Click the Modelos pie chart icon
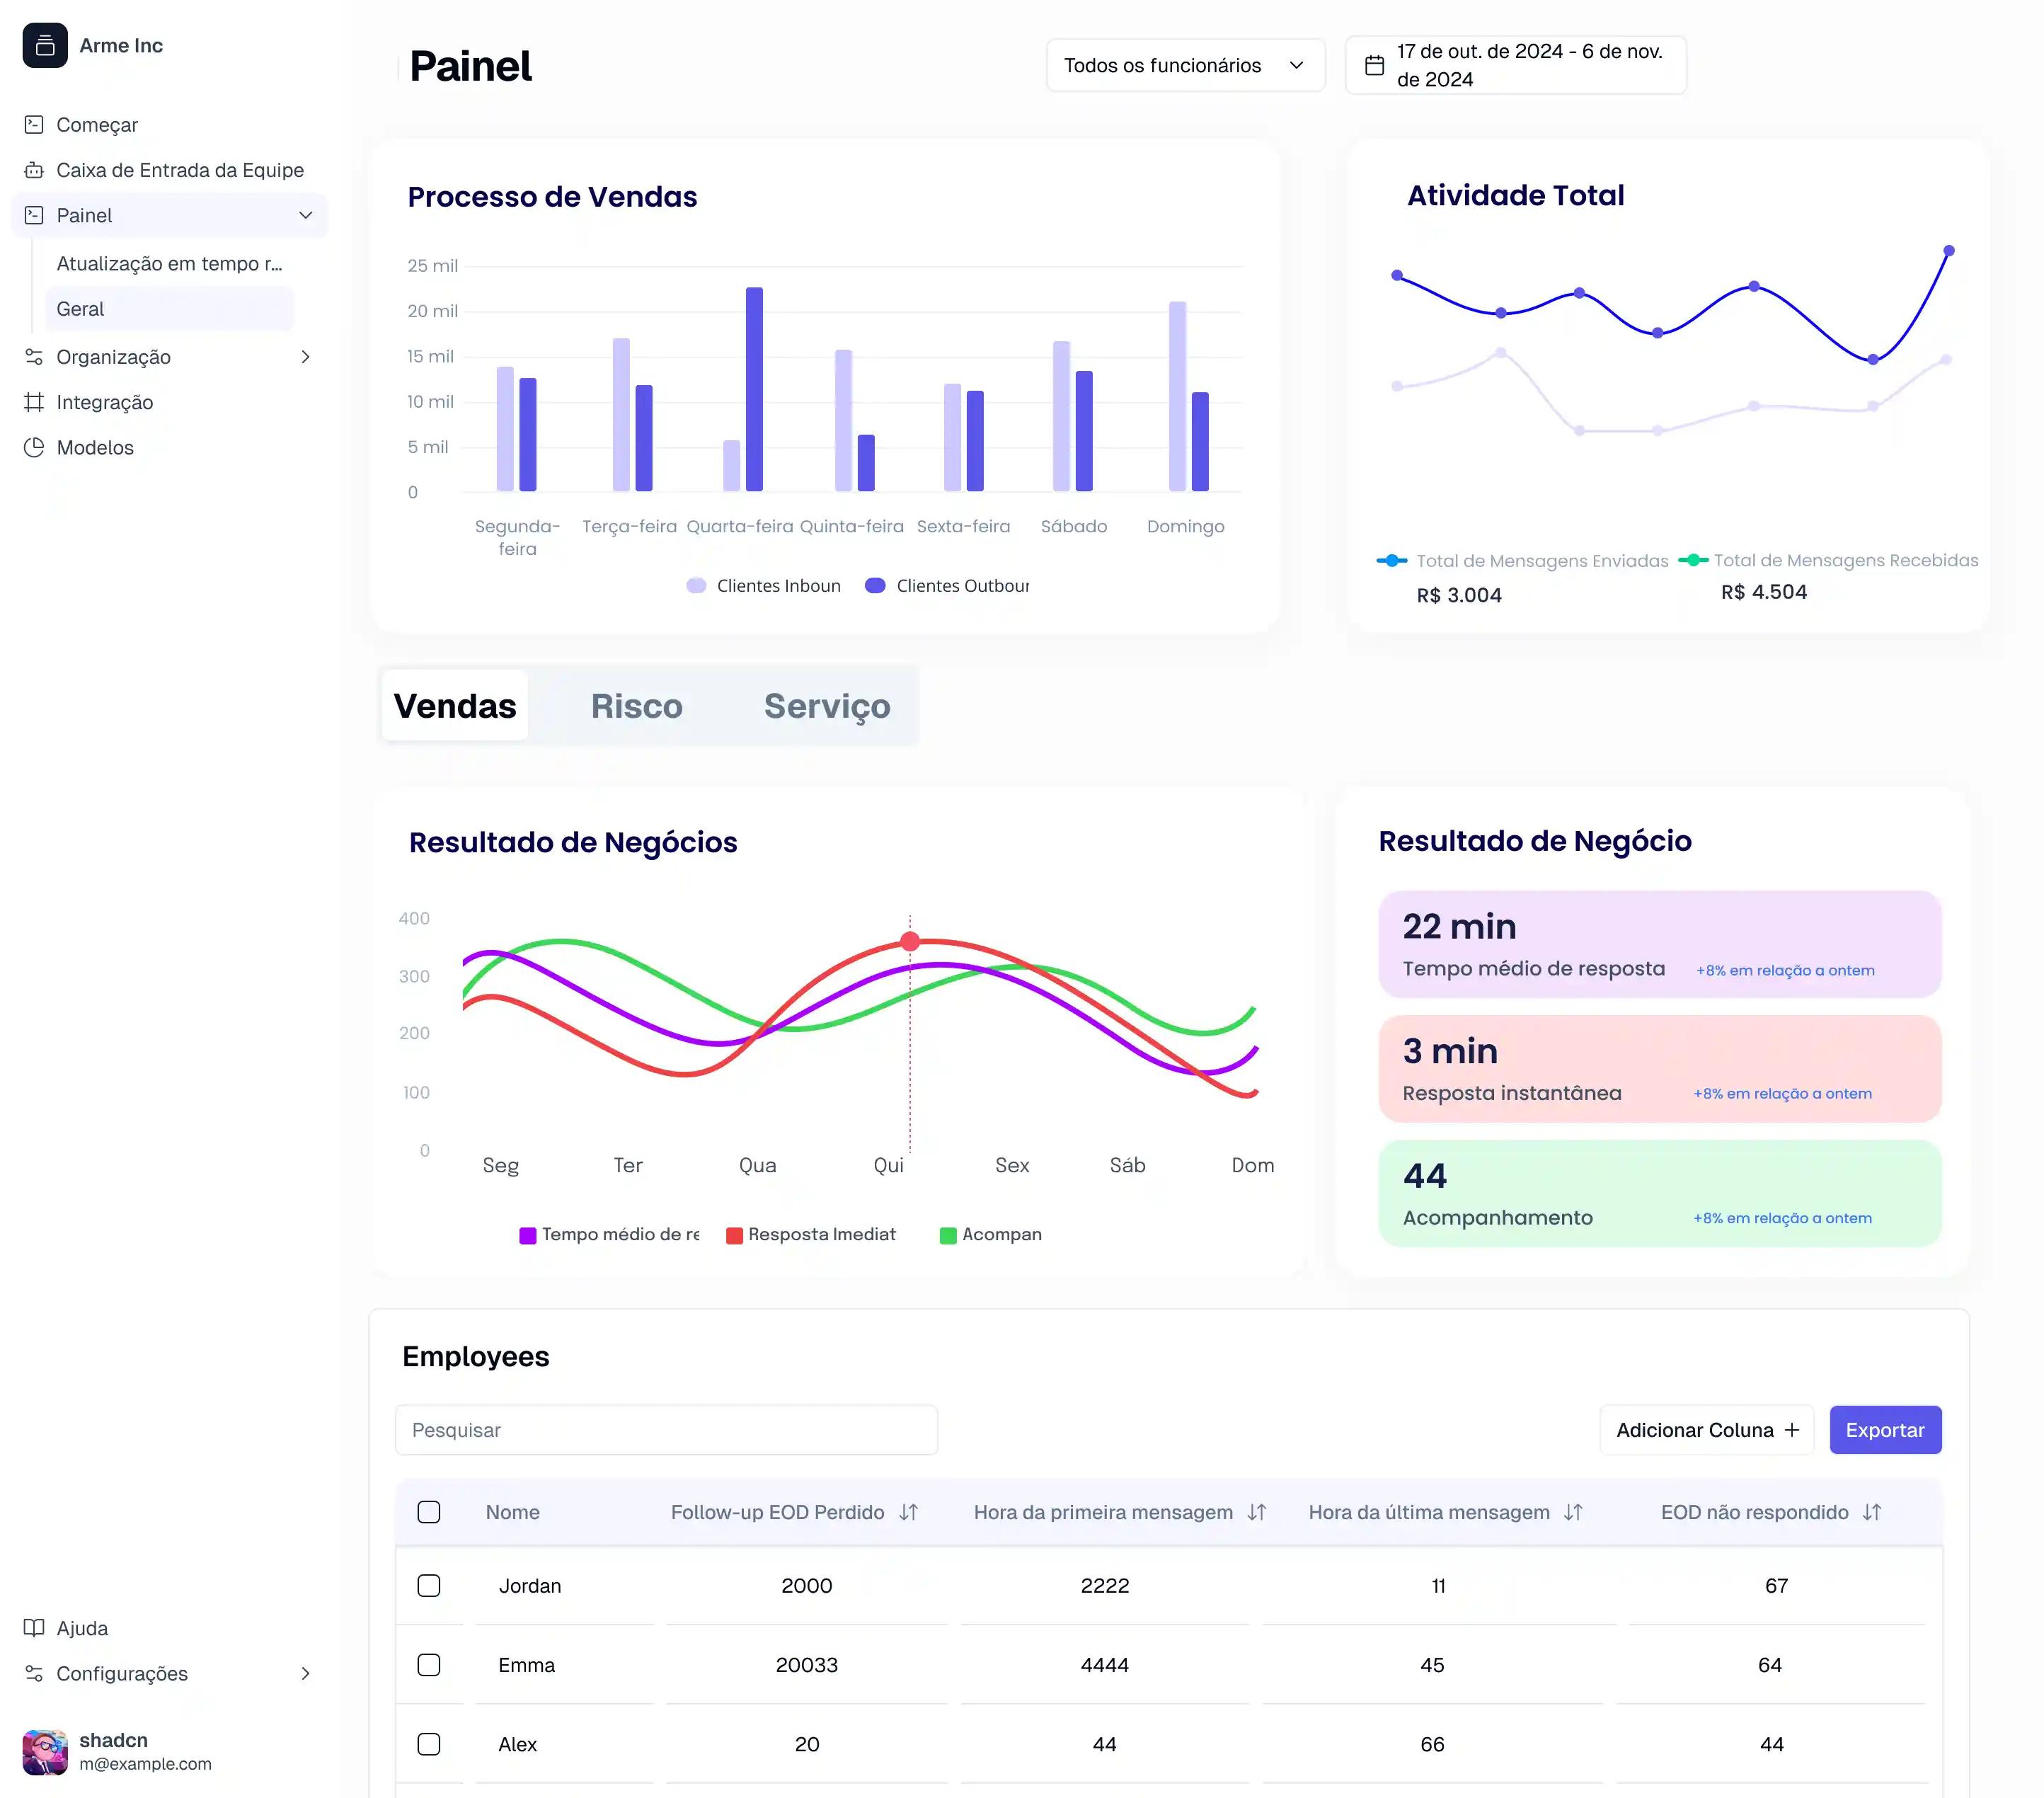This screenshot has height=1798, width=2044. pyautogui.click(x=34, y=447)
